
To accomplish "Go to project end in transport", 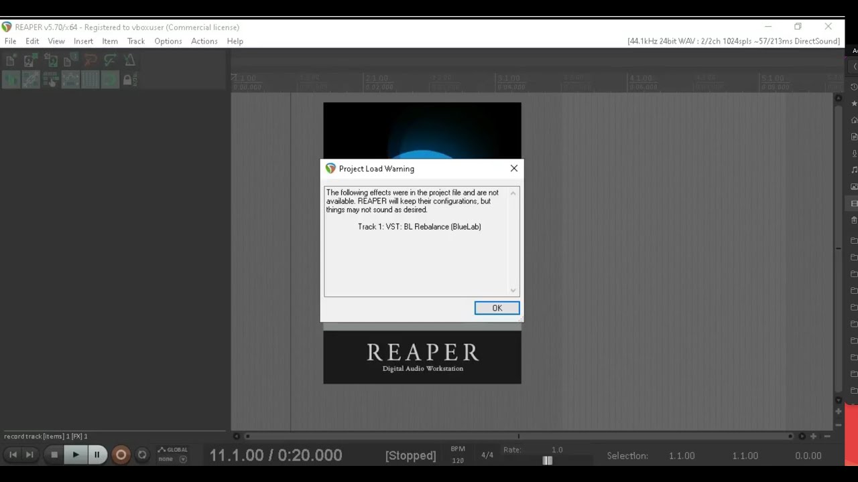I will [x=29, y=455].
